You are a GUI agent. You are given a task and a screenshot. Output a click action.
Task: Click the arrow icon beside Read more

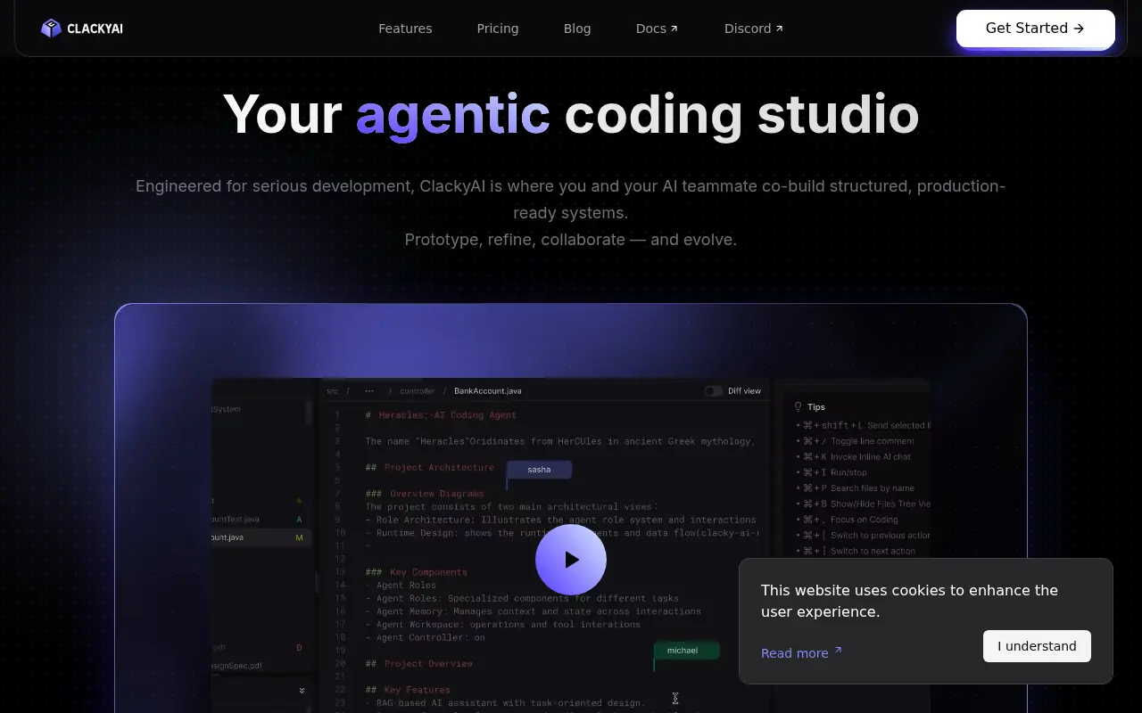838,652
